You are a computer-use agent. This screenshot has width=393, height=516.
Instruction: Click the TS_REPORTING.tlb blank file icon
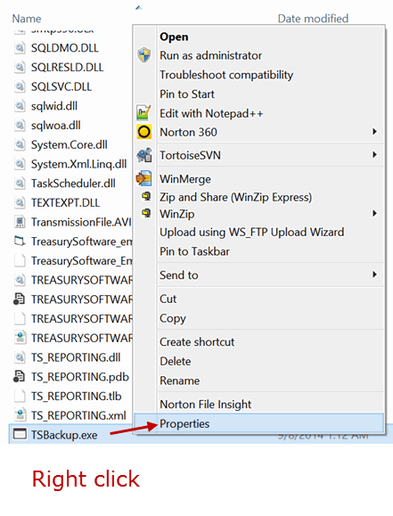[x=20, y=397]
